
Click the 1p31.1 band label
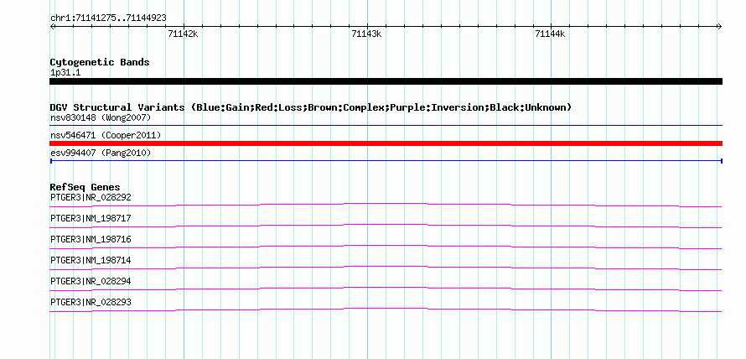click(65, 73)
